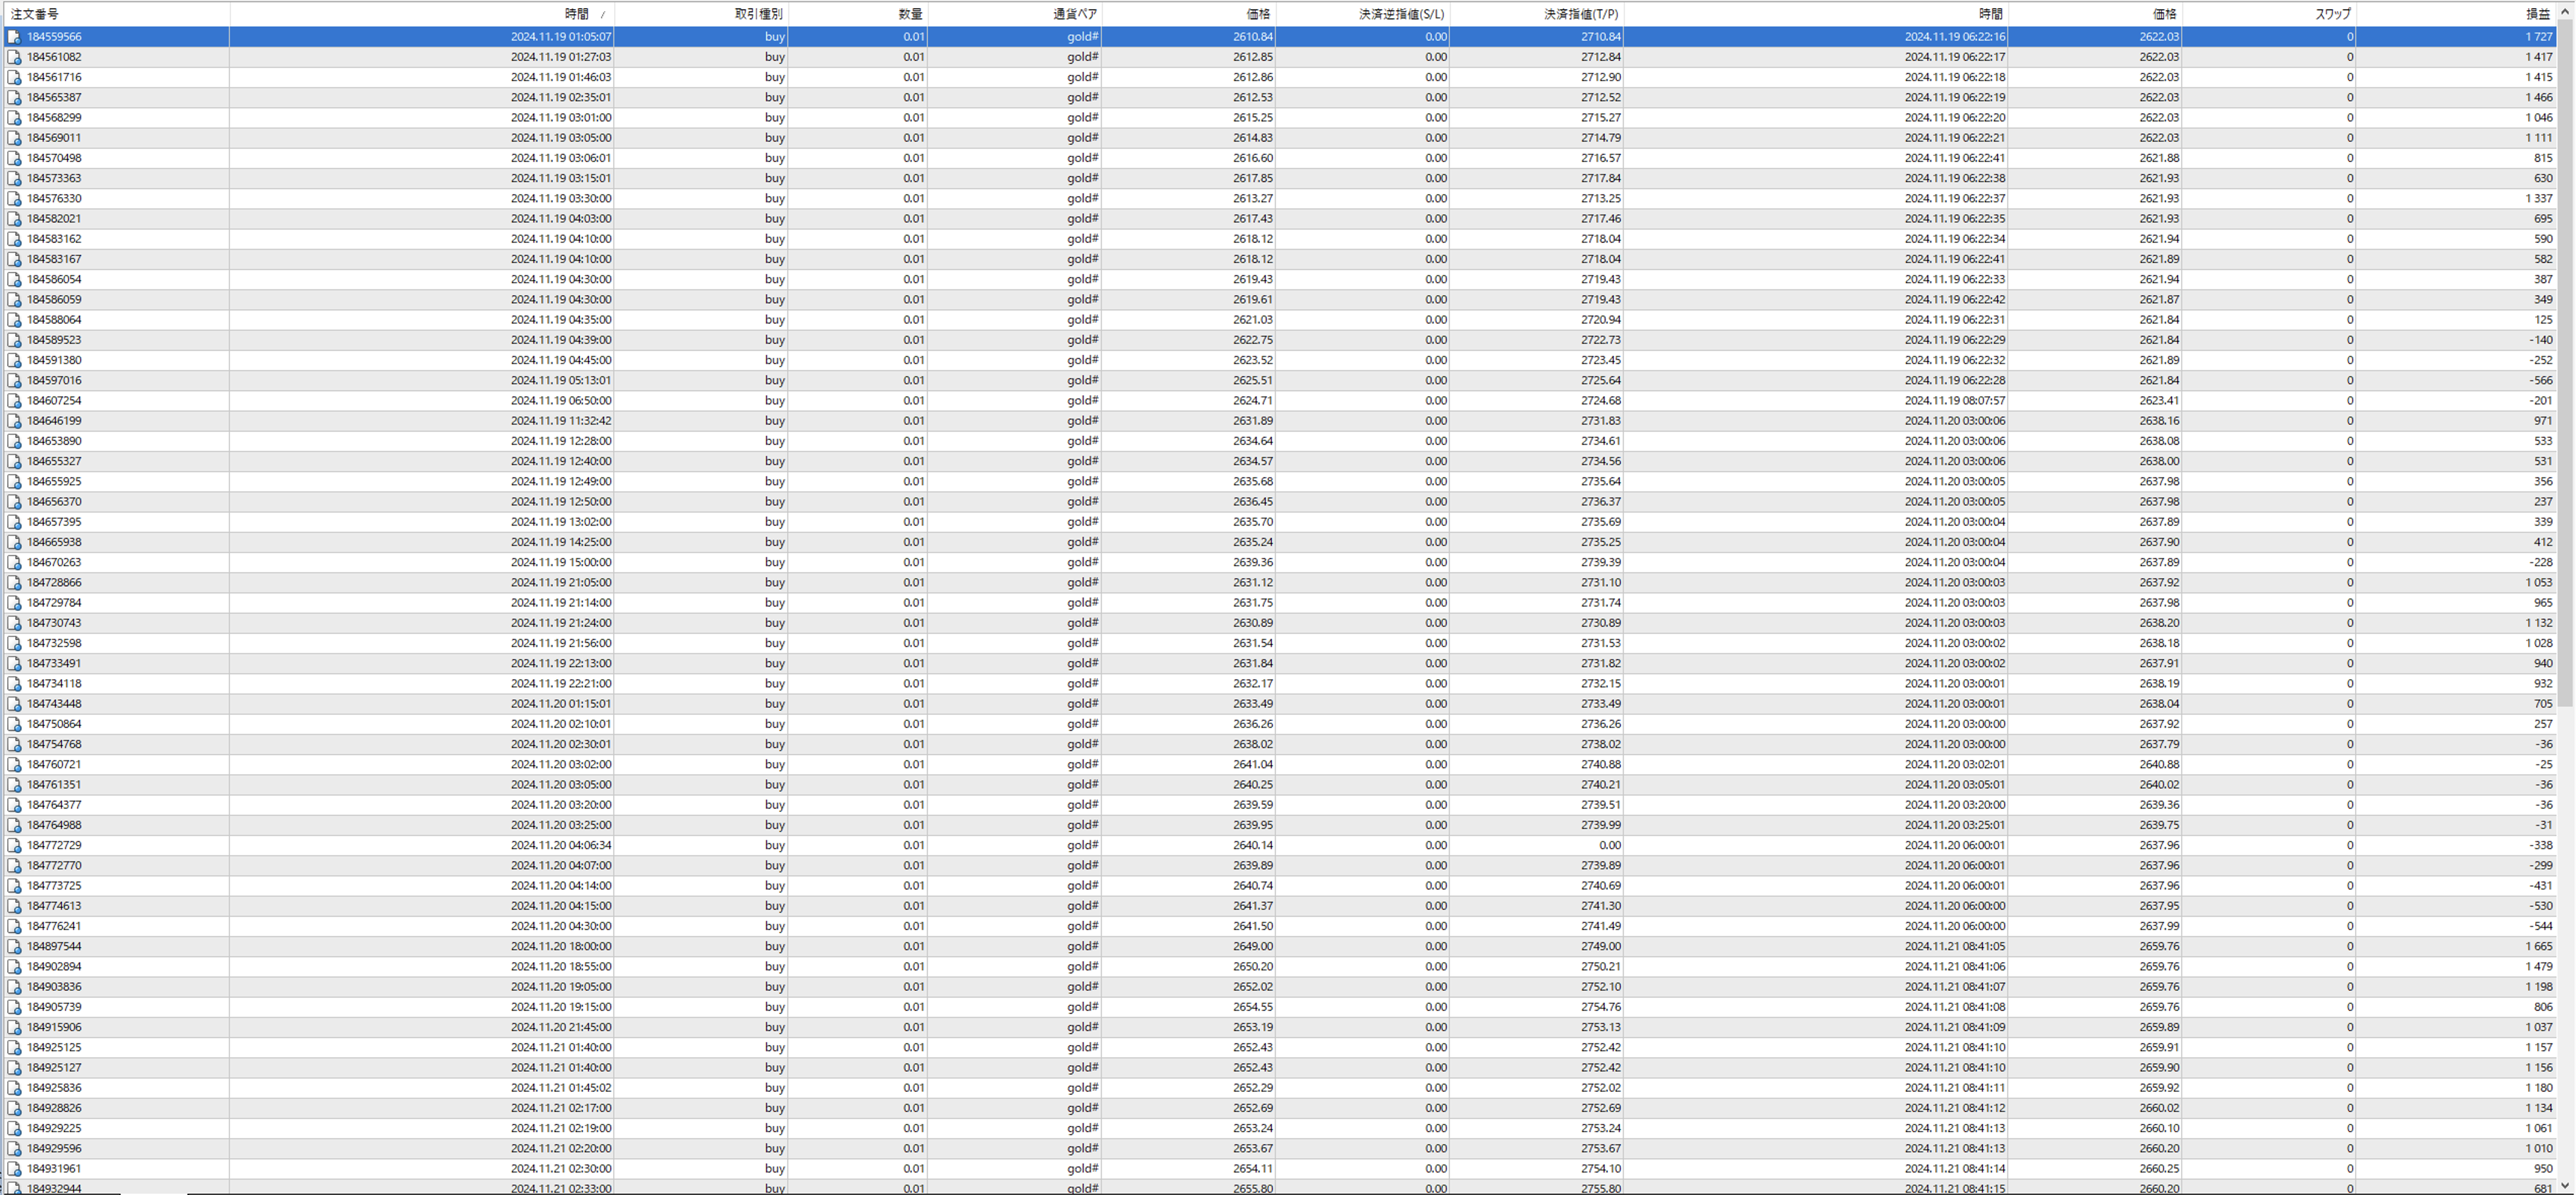
Task: Sort by the 取引種別 column header
Action: [x=758, y=14]
